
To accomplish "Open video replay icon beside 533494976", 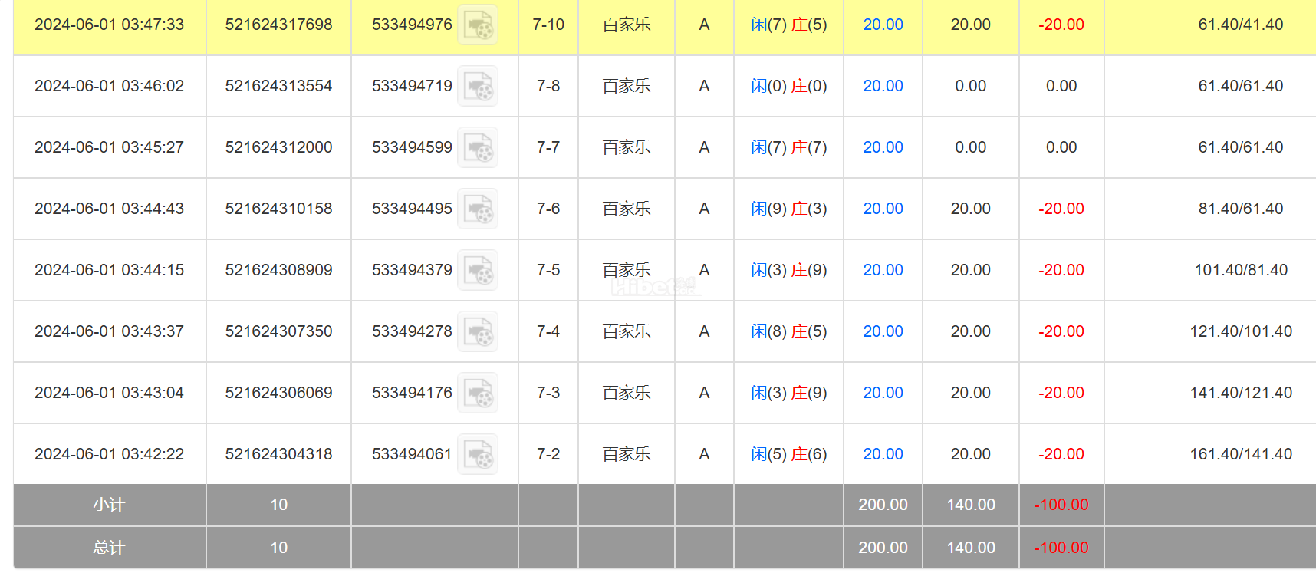I will [x=478, y=25].
